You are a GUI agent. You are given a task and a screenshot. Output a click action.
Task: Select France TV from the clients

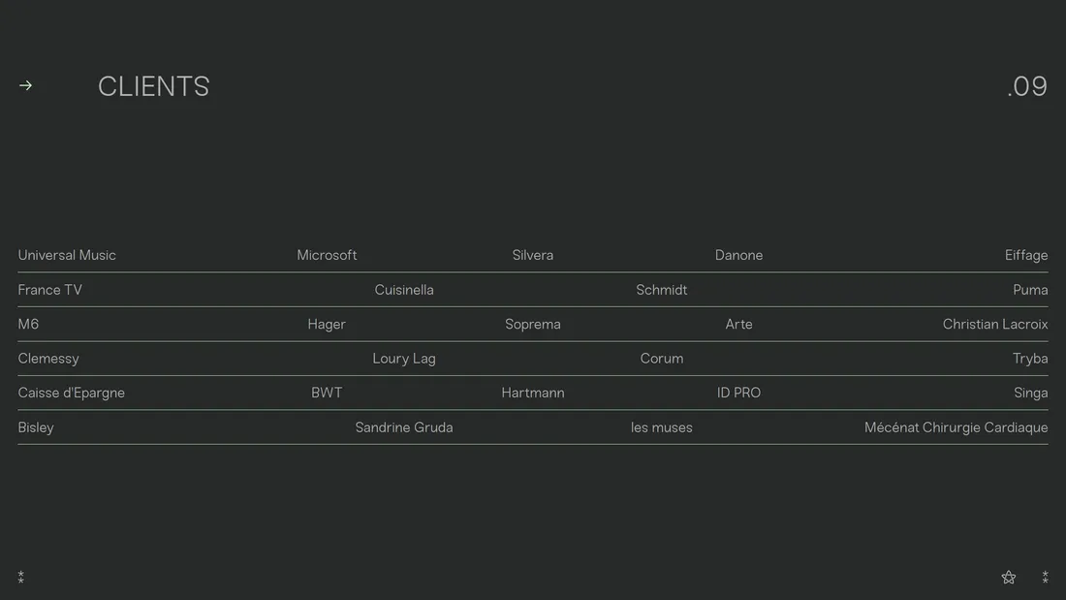coord(49,290)
